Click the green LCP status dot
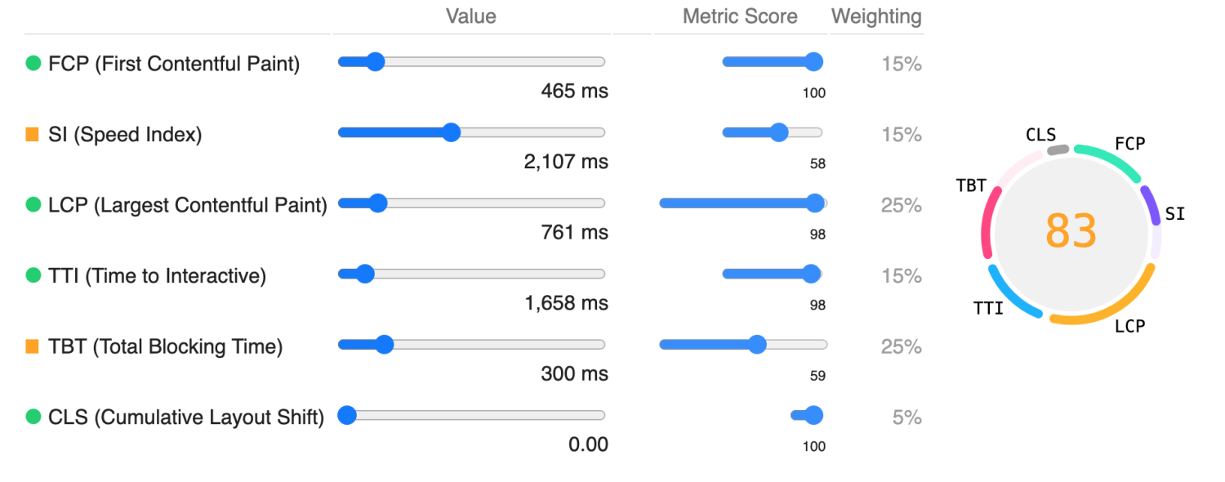Viewport: 1225px width, 482px height. [33, 204]
